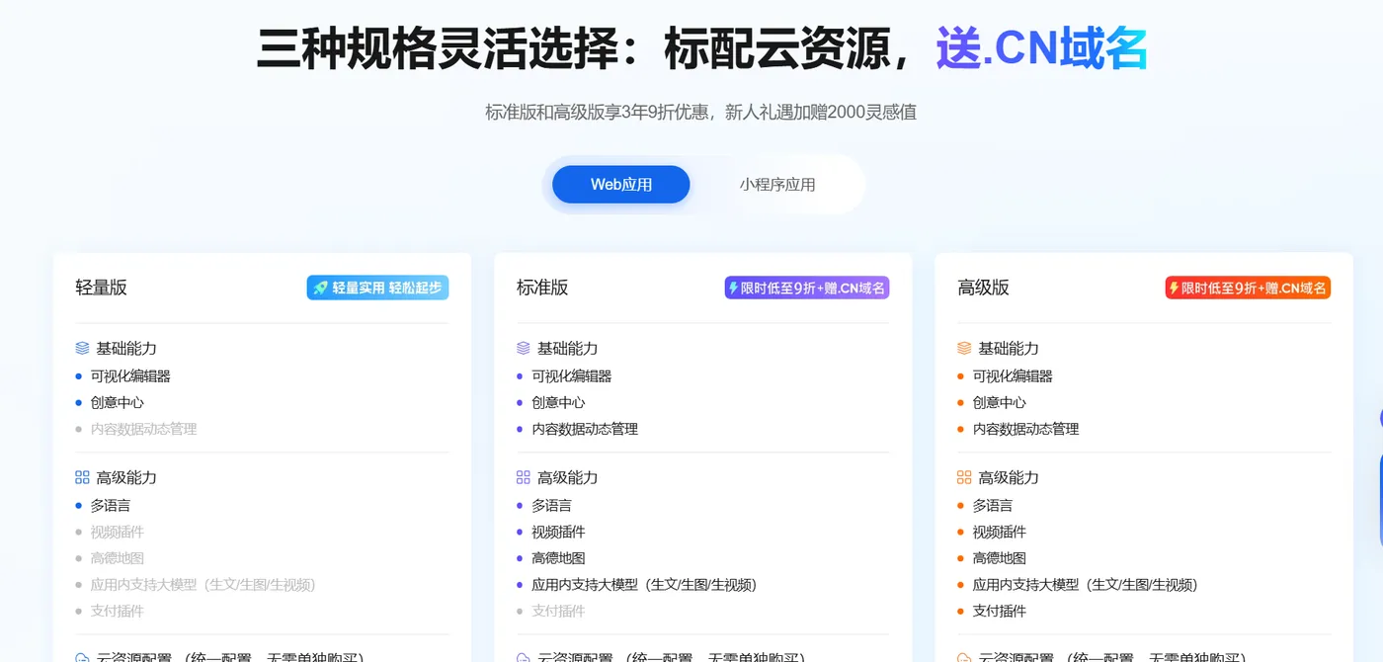The height and width of the screenshot is (662, 1383).
Task: Click the 送.CN域名 gradient heading text
Action: pos(1041,49)
